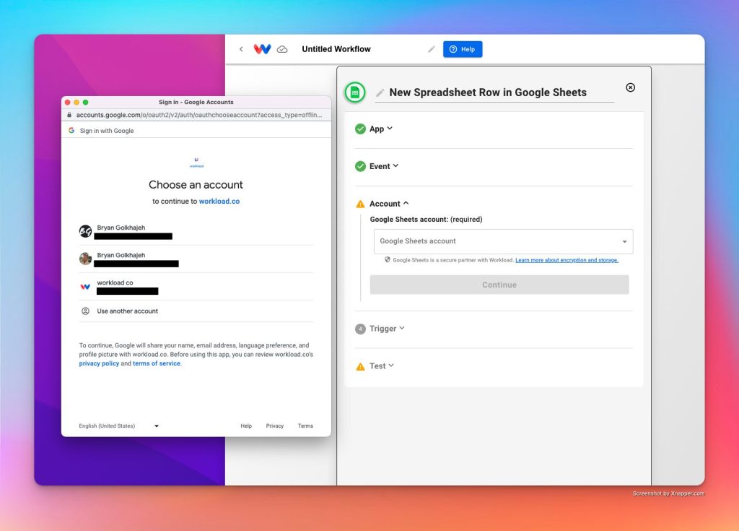
Task: Click person icon beside Use another account
Action: click(85, 311)
